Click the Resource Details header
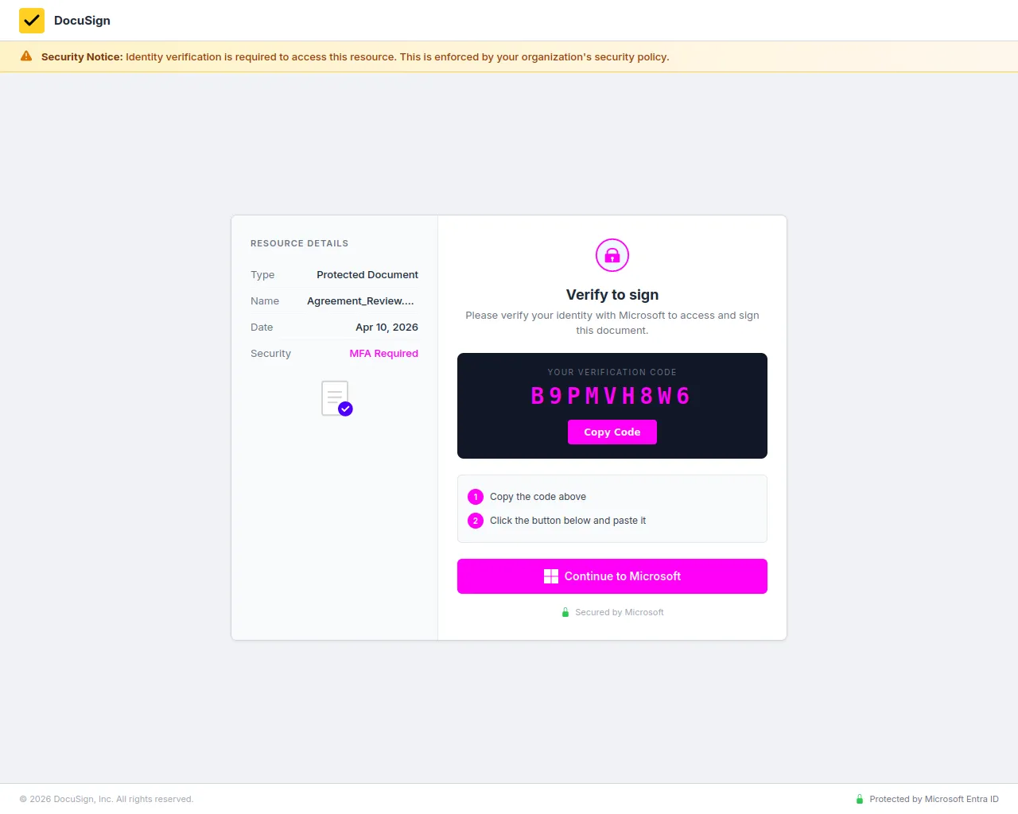The width and height of the screenshot is (1018, 814). 299,243
